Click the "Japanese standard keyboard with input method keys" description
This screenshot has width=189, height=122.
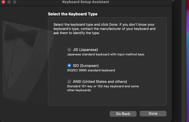106,54
